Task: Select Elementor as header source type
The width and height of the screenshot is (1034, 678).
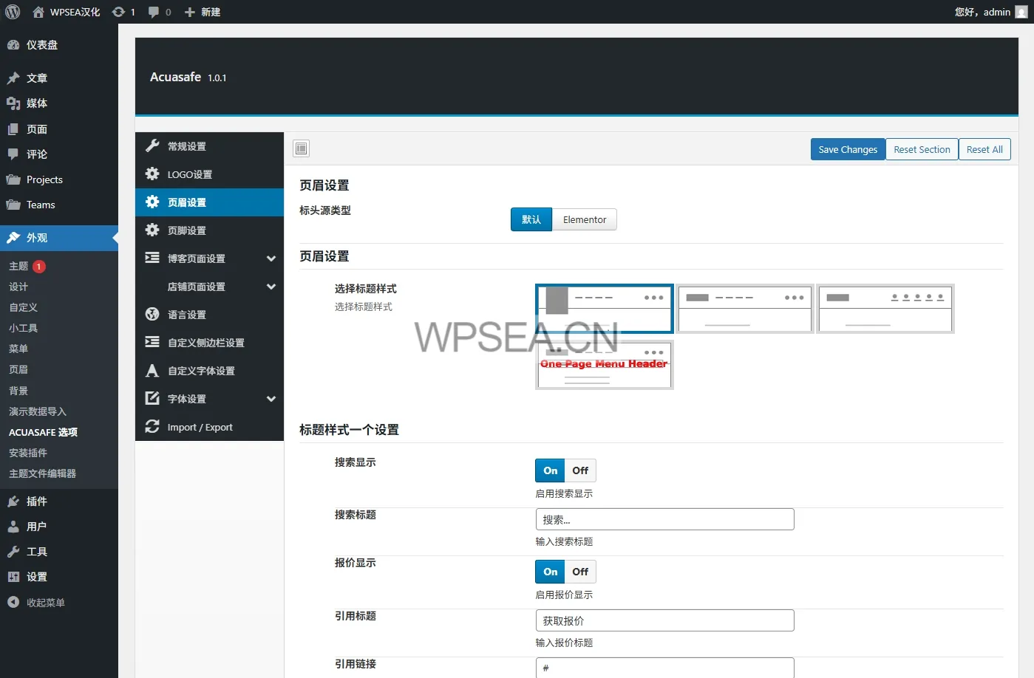Action: click(x=584, y=220)
